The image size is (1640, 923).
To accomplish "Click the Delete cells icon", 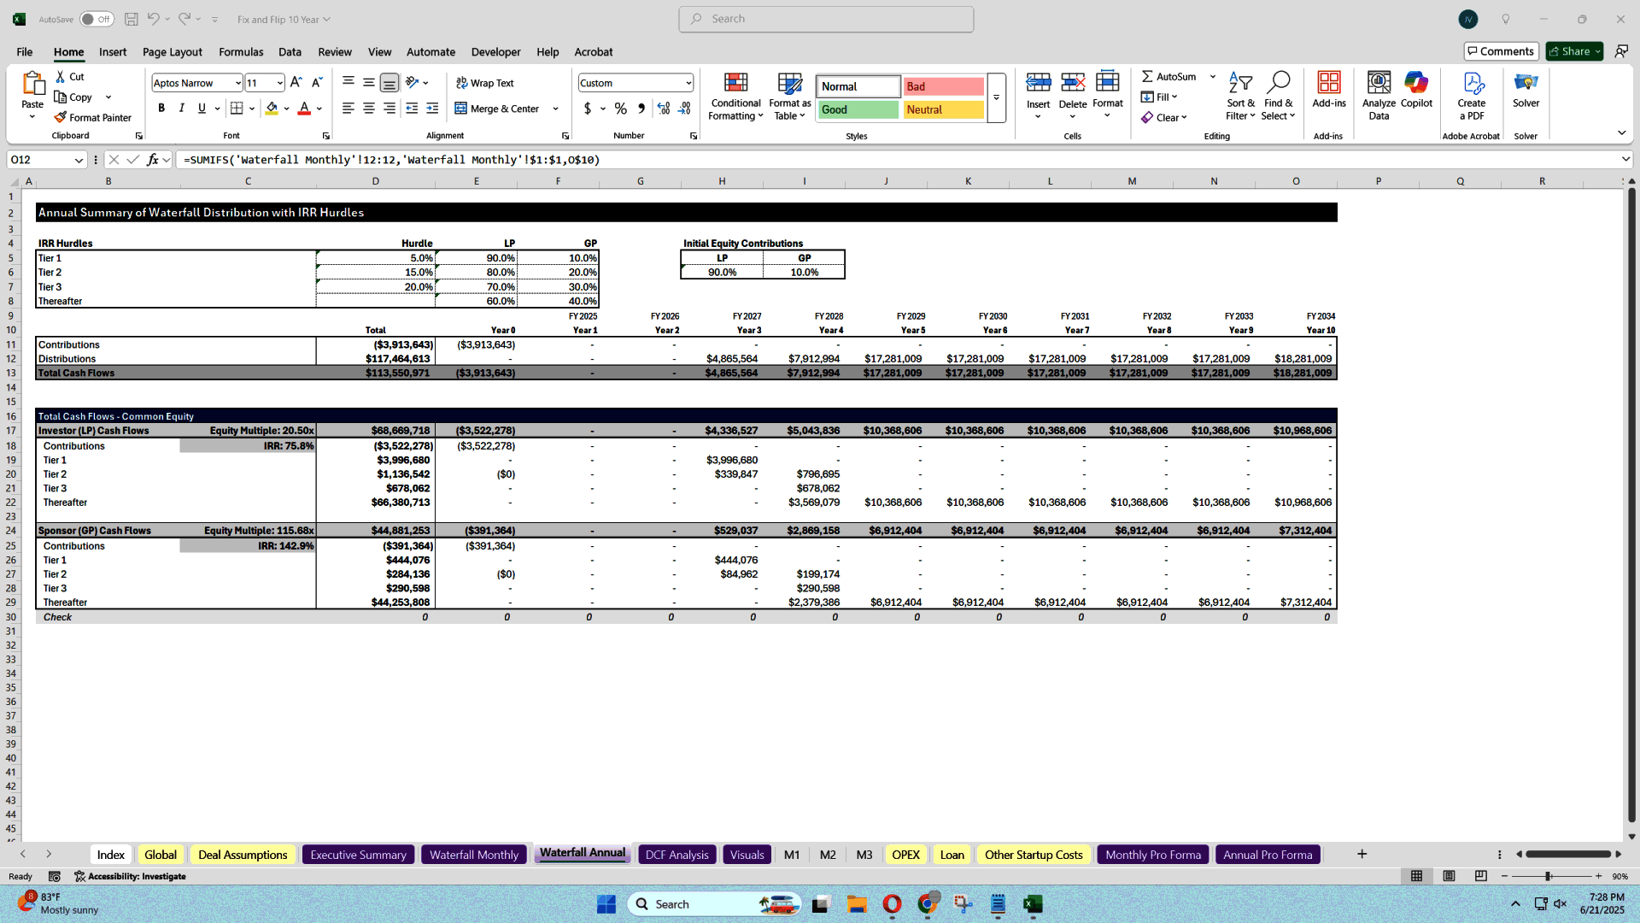I will point(1073,82).
